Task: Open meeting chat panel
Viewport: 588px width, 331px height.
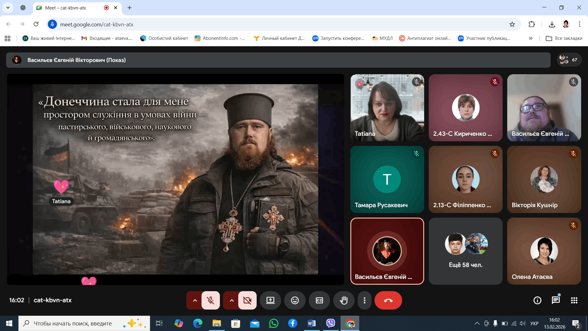Action: [556, 300]
